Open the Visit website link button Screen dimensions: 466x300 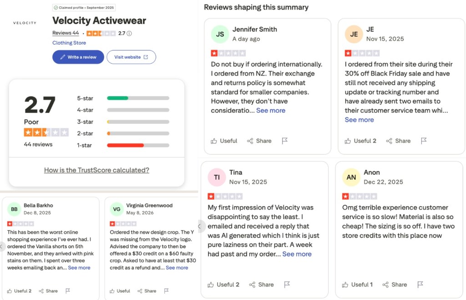[x=131, y=57]
